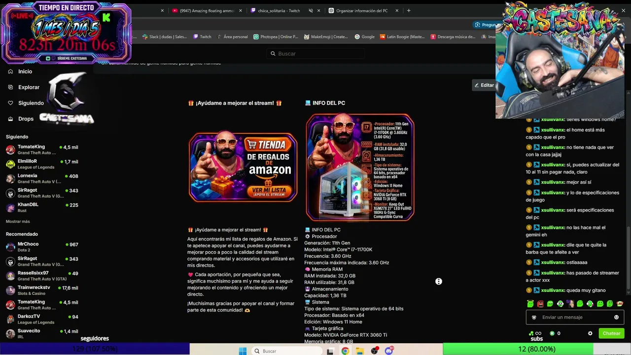Screen dimensions: 631x355
Task: Click the Buscar search field at top
Action: tap(315, 53)
